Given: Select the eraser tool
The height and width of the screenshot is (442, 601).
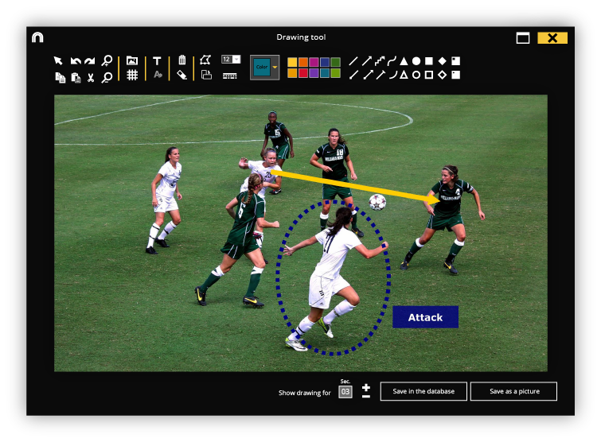Looking at the screenshot, I should pos(182,76).
